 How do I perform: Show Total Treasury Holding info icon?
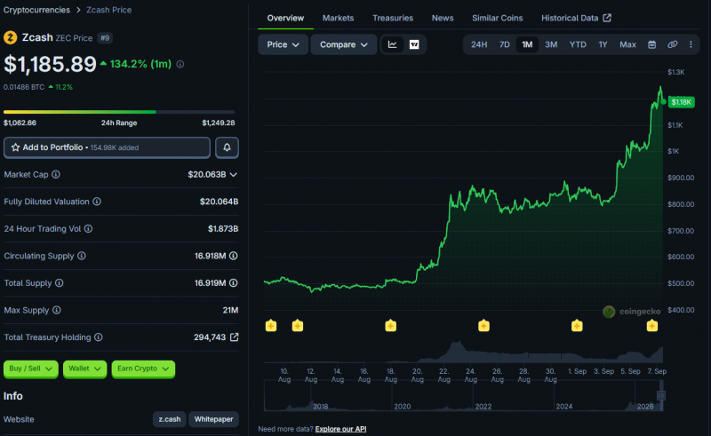tap(99, 337)
